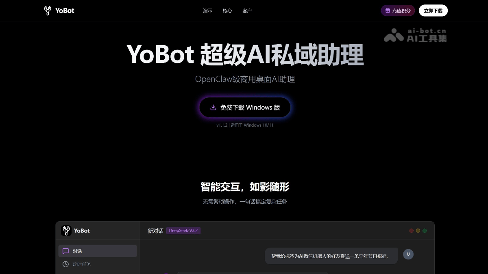Open the 演示 navigation item
The width and height of the screenshot is (488, 274).
[207, 11]
